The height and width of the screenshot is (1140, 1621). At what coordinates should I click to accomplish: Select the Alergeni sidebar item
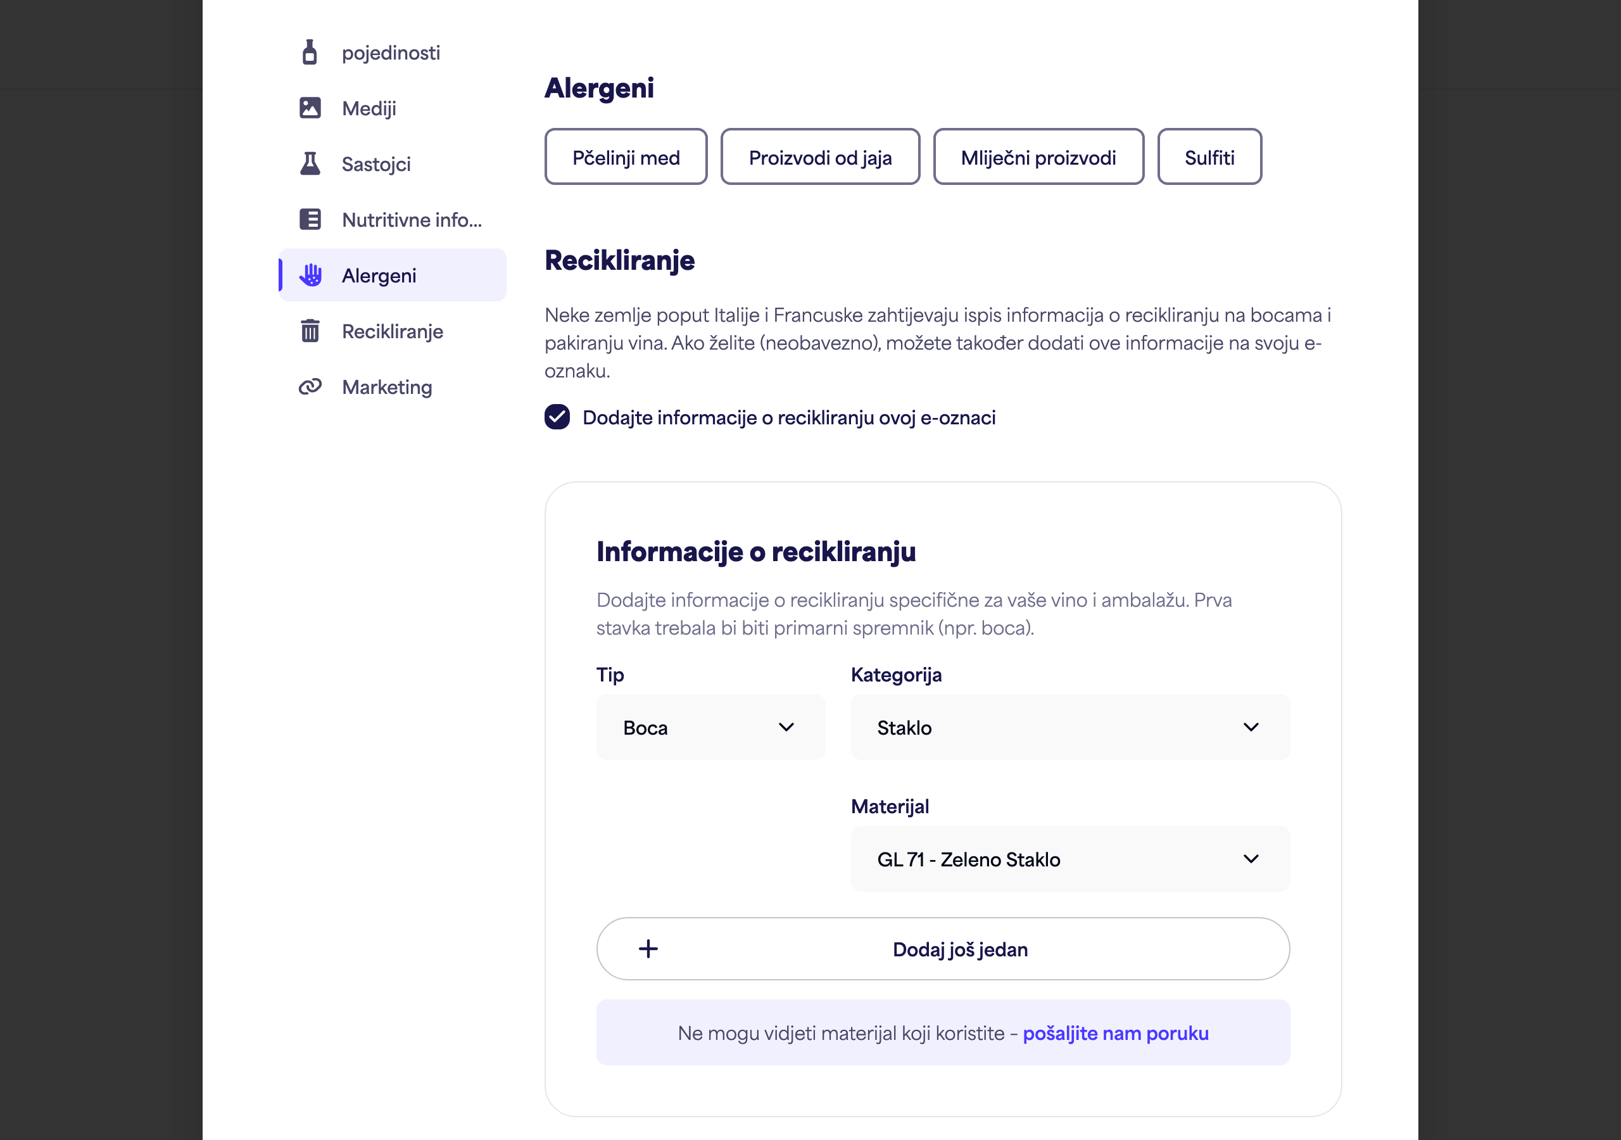coord(393,275)
